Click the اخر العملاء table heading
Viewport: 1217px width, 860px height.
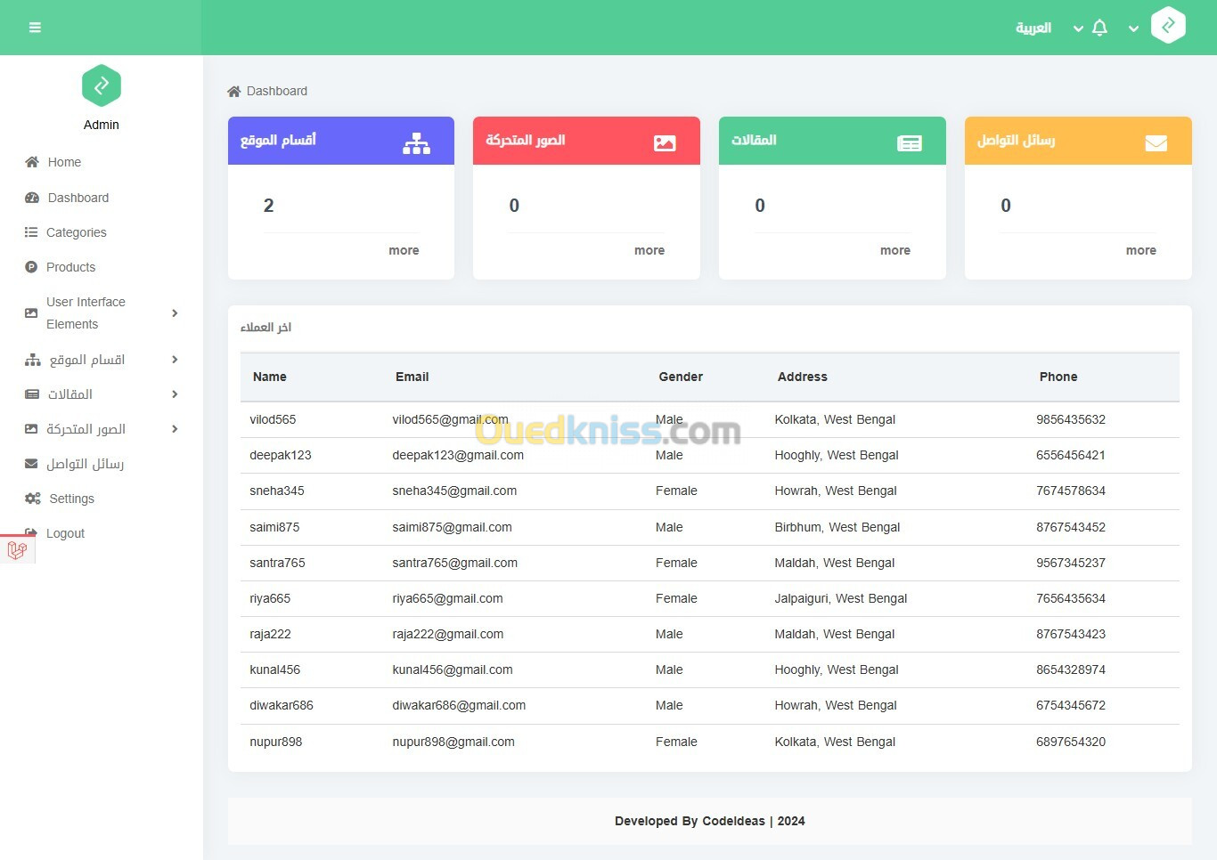click(x=265, y=327)
